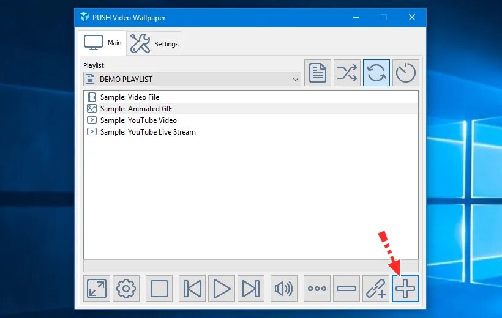Click the fullscreen resize arrows button
This screenshot has width=502, height=318.
point(97,289)
